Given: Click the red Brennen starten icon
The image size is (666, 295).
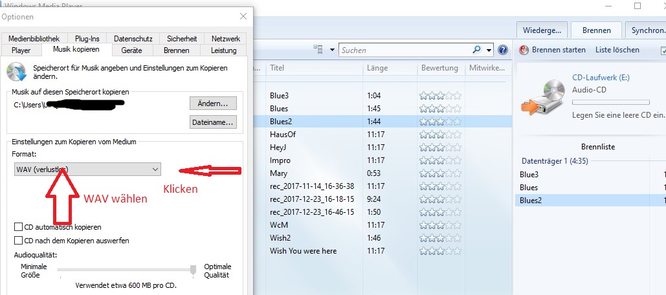Looking at the screenshot, I should tap(524, 50).
